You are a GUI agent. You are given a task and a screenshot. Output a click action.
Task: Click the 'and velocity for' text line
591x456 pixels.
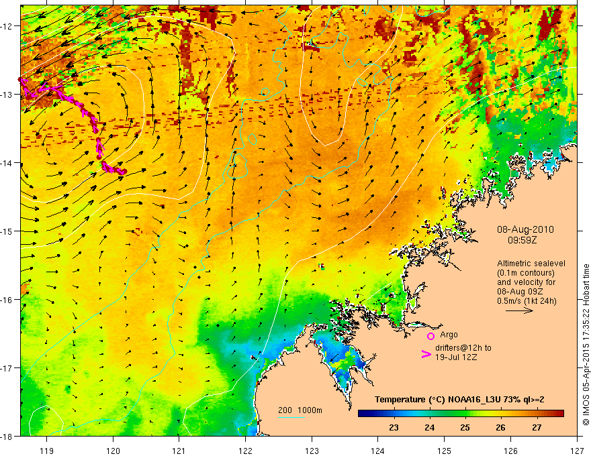point(526,282)
